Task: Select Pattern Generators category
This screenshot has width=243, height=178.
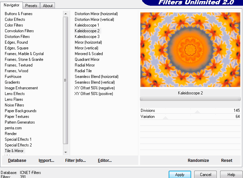Action: coord(20,122)
